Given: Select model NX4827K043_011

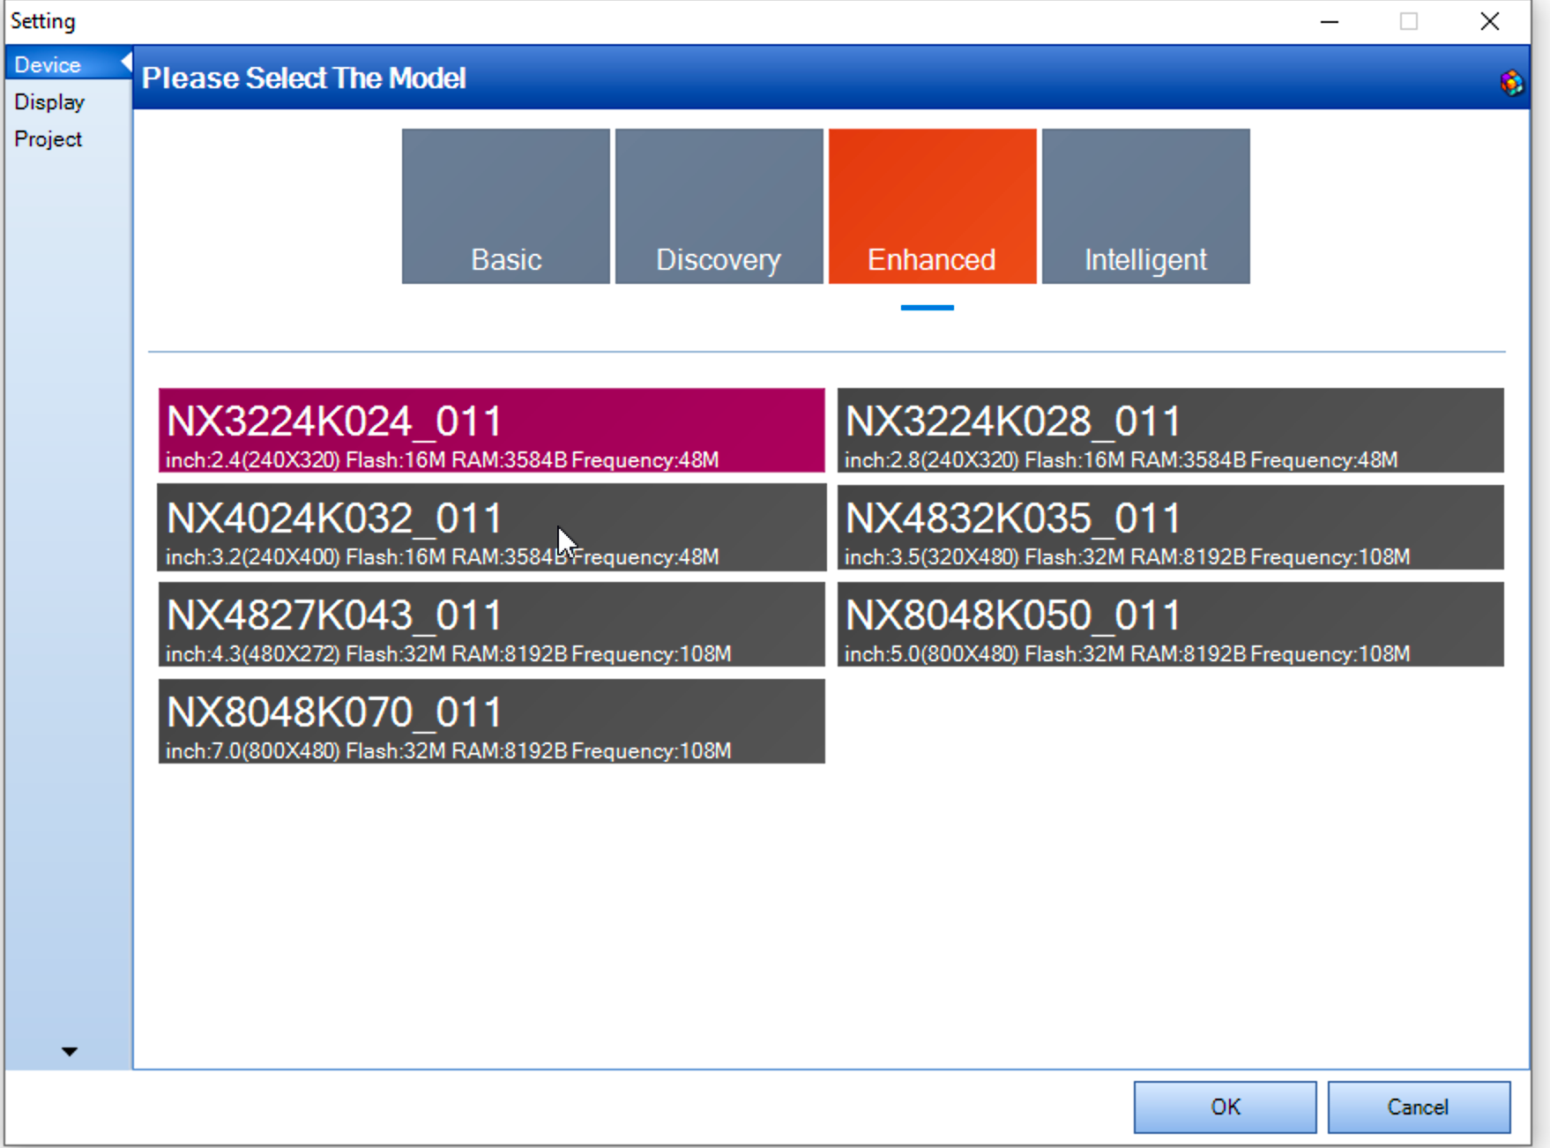Looking at the screenshot, I should (491, 624).
